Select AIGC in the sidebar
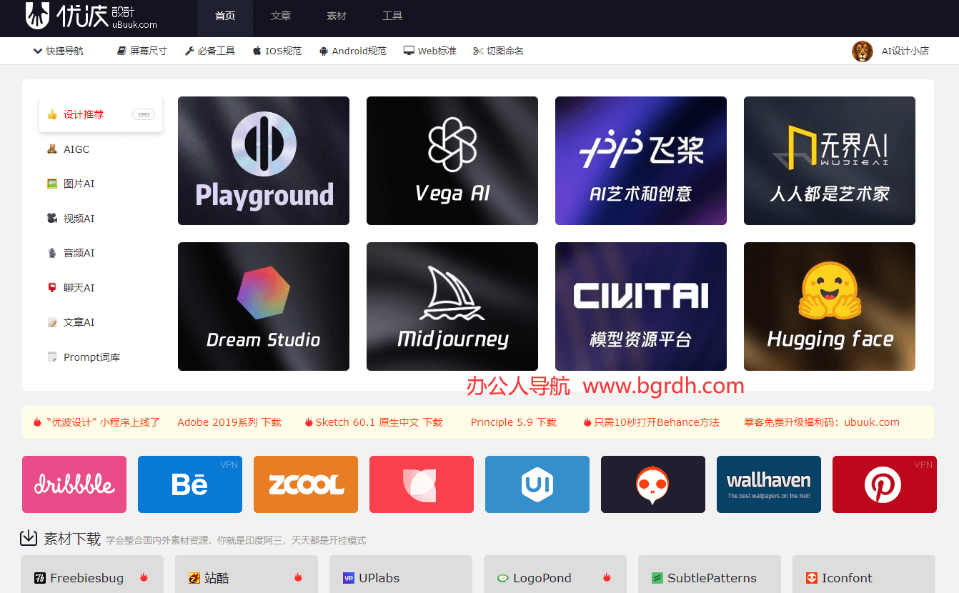The height and width of the screenshot is (593, 959). pos(76,149)
